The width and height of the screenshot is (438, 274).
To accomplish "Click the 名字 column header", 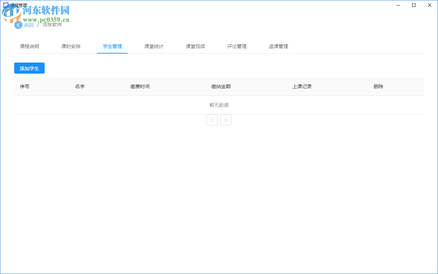I will tap(80, 86).
